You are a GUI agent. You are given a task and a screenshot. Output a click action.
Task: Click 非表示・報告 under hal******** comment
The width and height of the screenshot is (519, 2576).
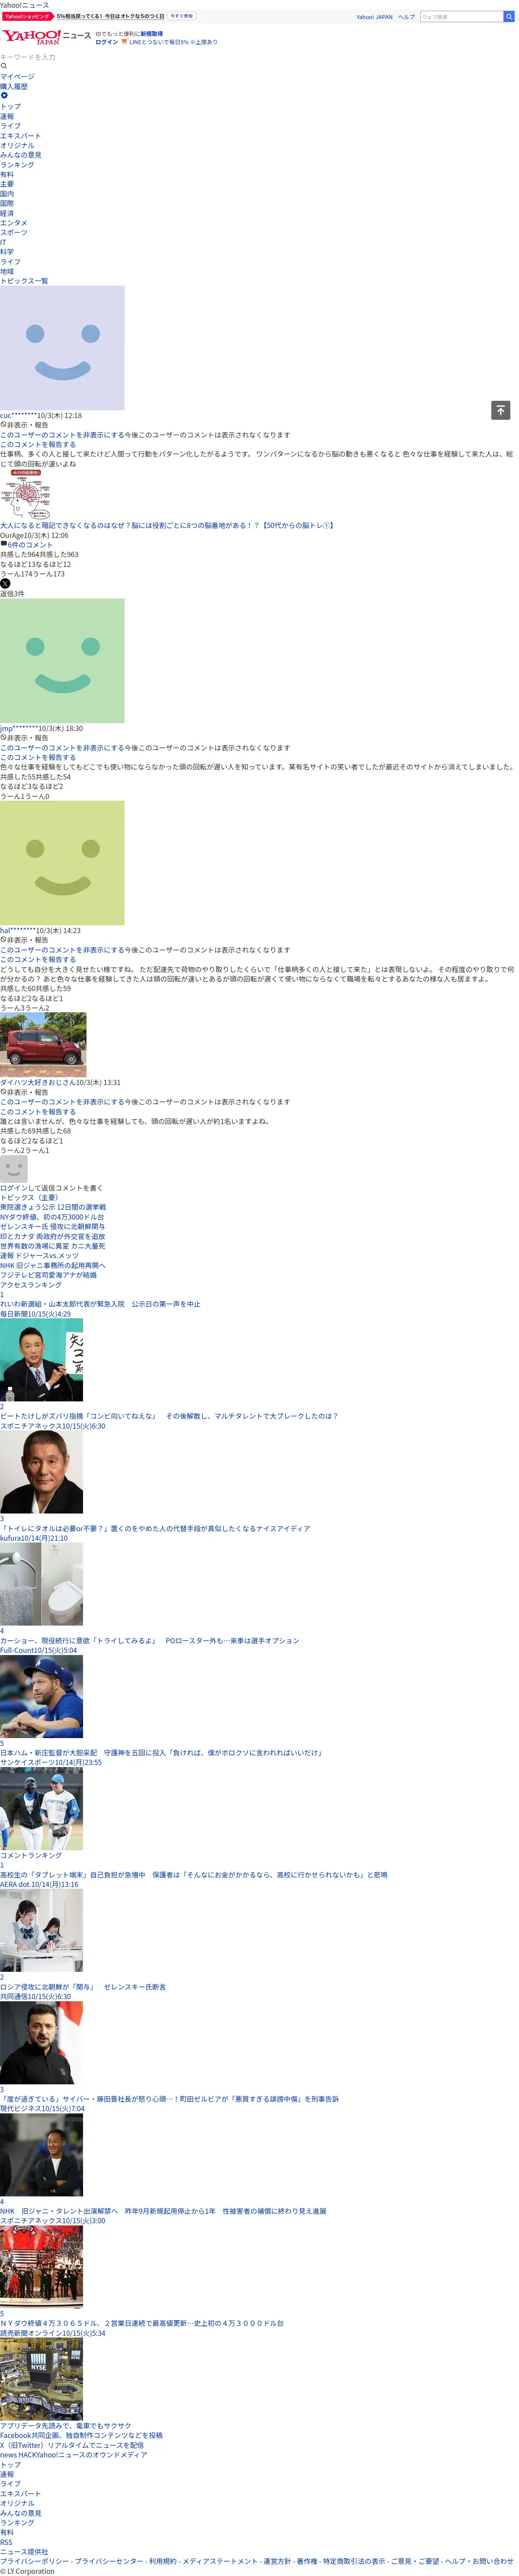[x=24, y=940]
